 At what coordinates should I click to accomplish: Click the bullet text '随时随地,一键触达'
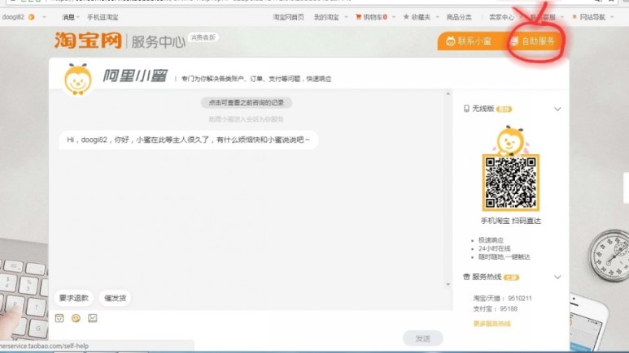point(504,257)
